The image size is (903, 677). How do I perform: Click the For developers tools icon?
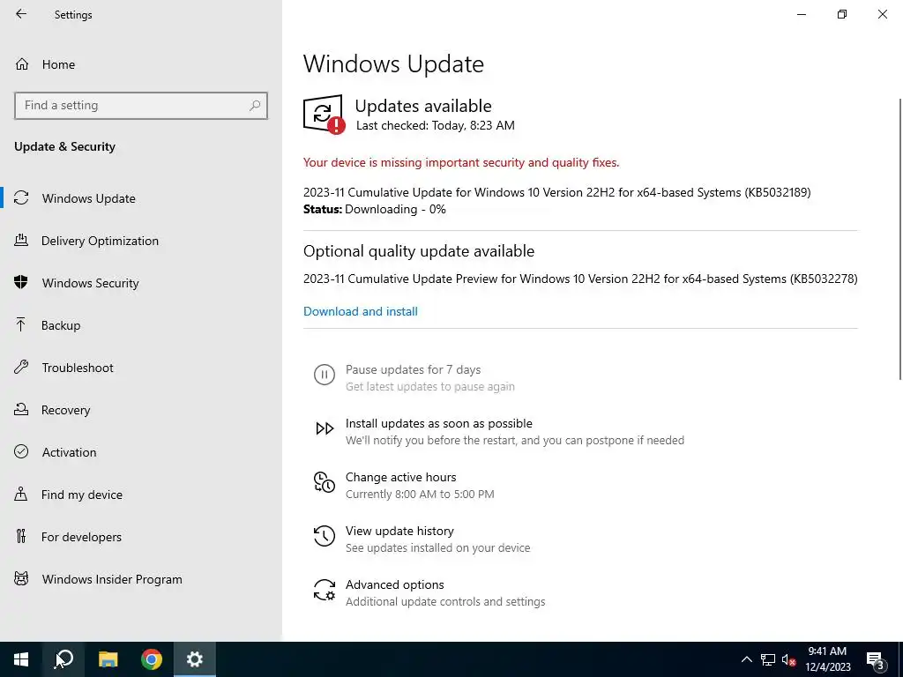coord(21,537)
